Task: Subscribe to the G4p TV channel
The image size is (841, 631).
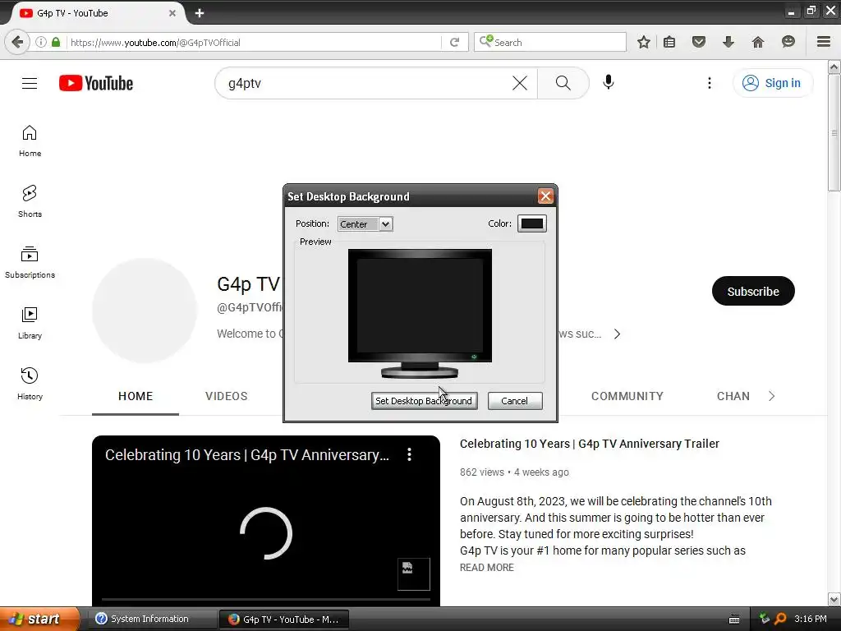Action: pyautogui.click(x=753, y=291)
